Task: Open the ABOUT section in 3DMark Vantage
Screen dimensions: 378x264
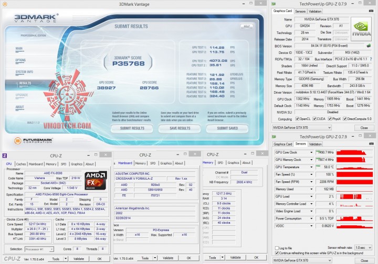Action: [x=19, y=107]
